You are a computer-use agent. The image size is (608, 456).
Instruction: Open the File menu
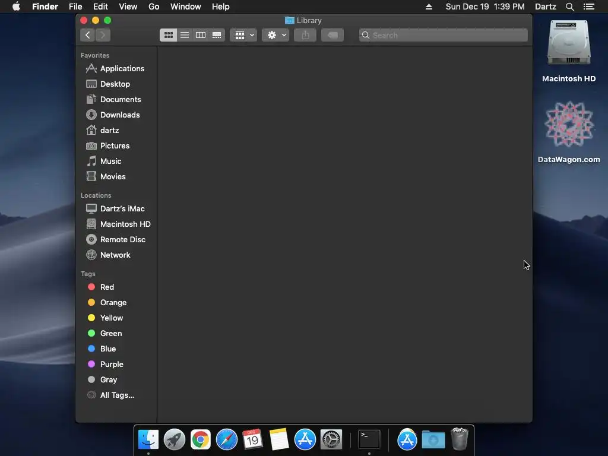(x=75, y=7)
